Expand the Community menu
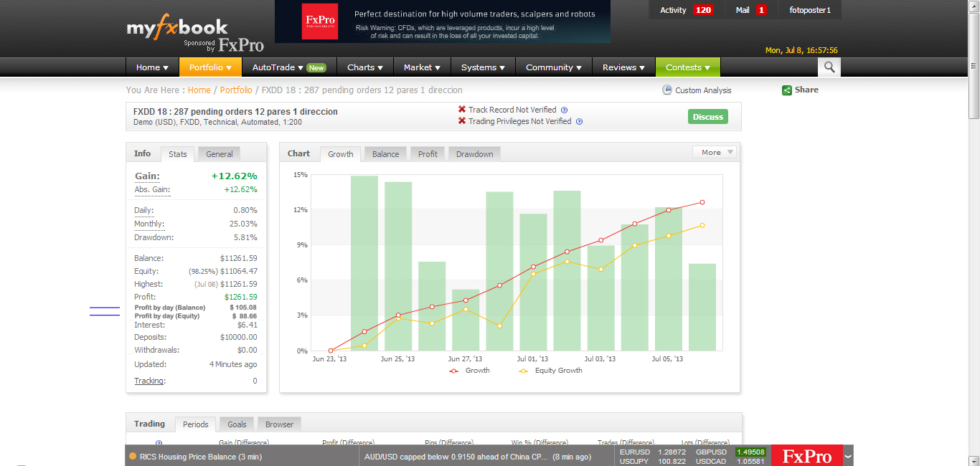Screen dimensions: 980x466 point(554,67)
